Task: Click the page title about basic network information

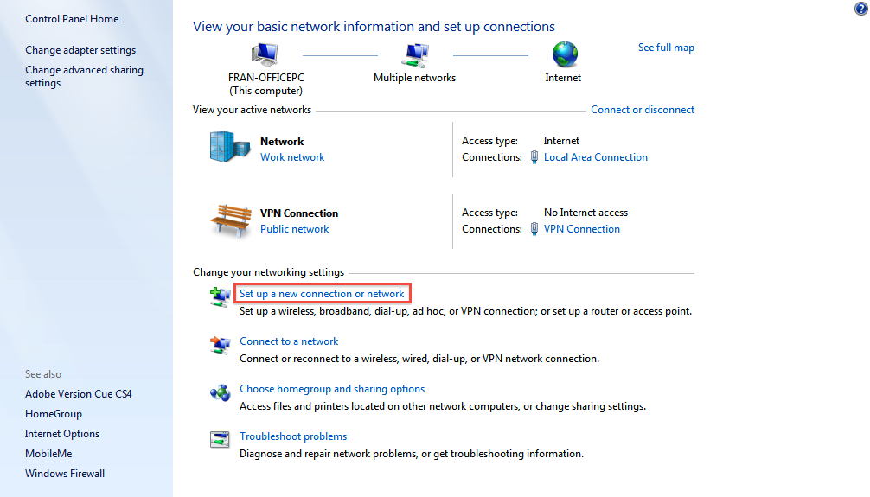Action: coord(374,27)
